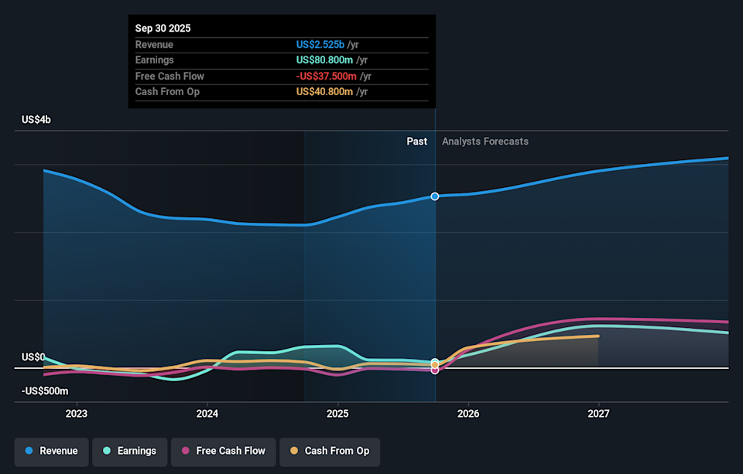Click the magenta Free Cash Flow data point

click(434, 370)
